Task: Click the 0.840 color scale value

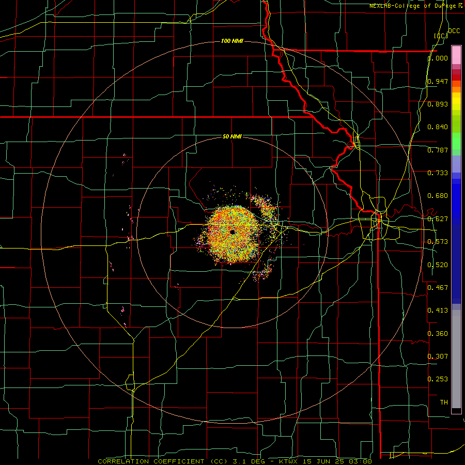Action: [438, 127]
